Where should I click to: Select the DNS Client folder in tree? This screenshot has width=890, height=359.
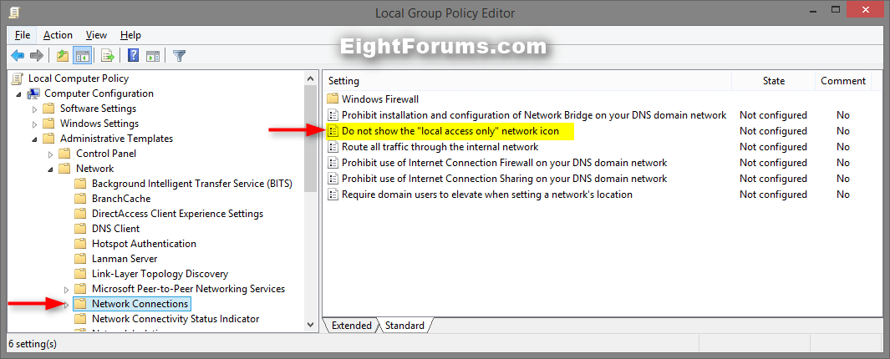115,229
